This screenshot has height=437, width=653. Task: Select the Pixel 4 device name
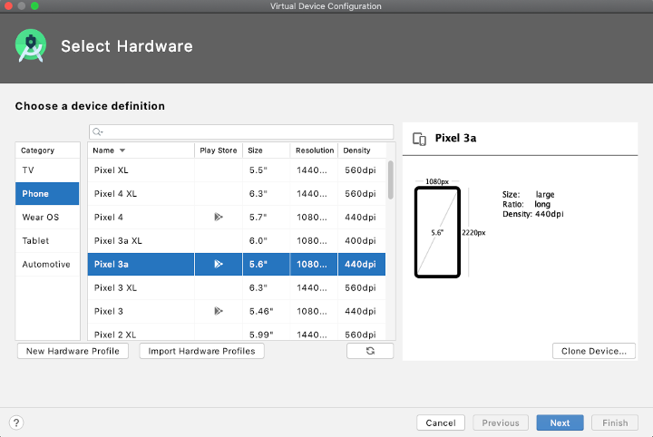coord(108,218)
